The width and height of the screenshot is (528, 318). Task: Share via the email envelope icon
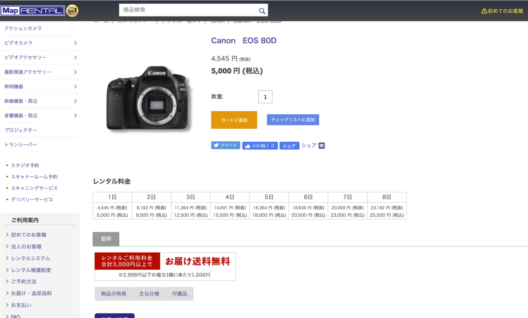coord(322,146)
